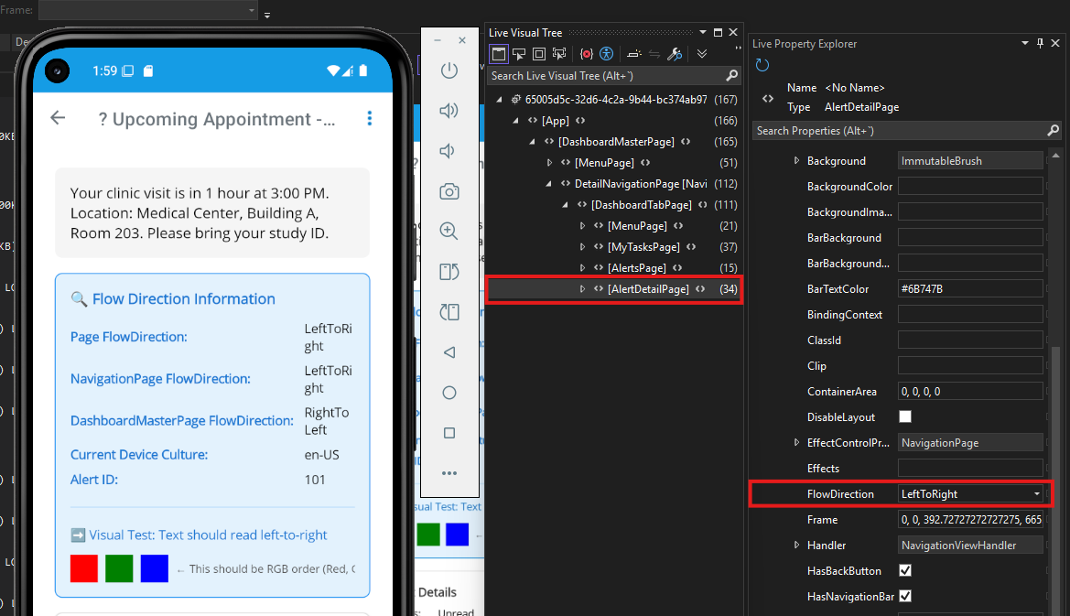Select root node 65005d5c-32d6 in tree

[615, 100]
